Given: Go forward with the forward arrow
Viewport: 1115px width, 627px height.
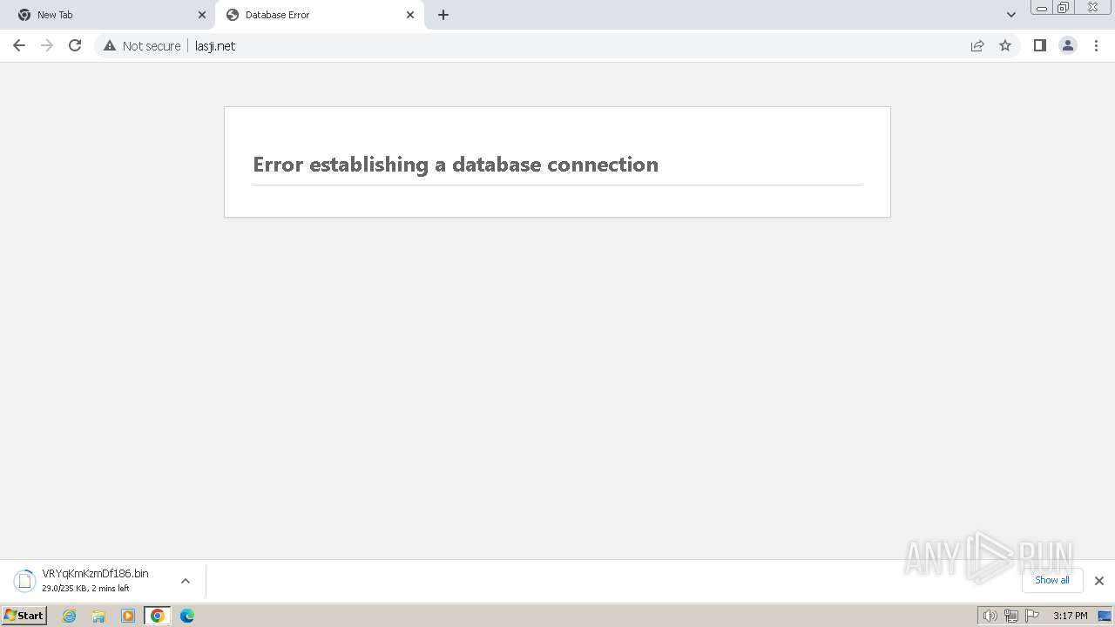Looking at the screenshot, I should point(47,45).
